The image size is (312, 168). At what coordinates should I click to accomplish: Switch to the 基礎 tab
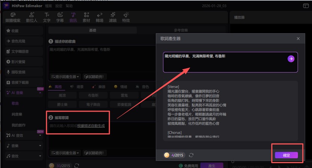tap(92, 30)
